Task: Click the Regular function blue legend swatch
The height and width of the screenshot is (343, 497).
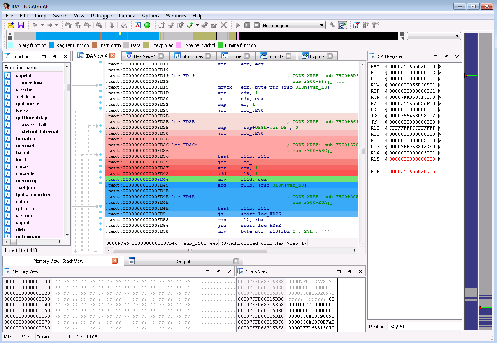Action: pos(52,45)
